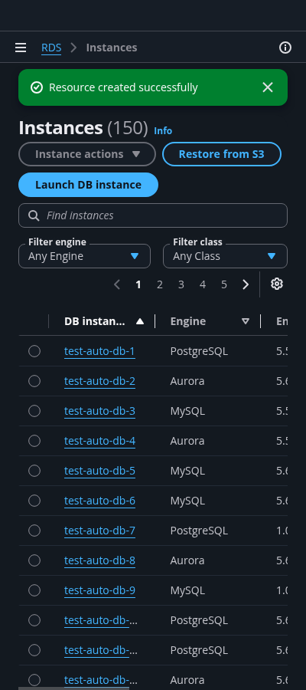Click the Find instances search field
The width and height of the screenshot is (306, 690).
click(153, 215)
